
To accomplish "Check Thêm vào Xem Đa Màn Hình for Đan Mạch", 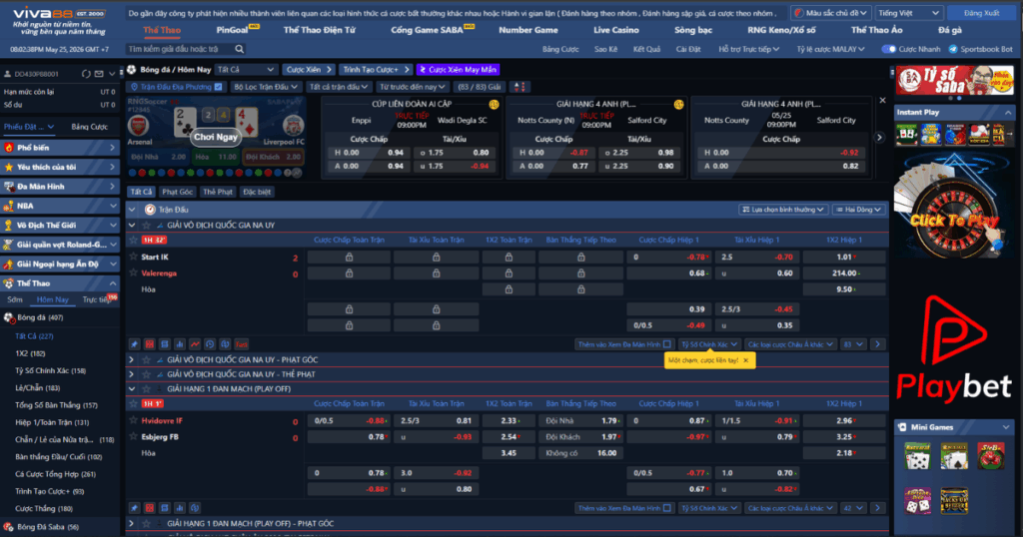I will pyautogui.click(x=666, y=508).
